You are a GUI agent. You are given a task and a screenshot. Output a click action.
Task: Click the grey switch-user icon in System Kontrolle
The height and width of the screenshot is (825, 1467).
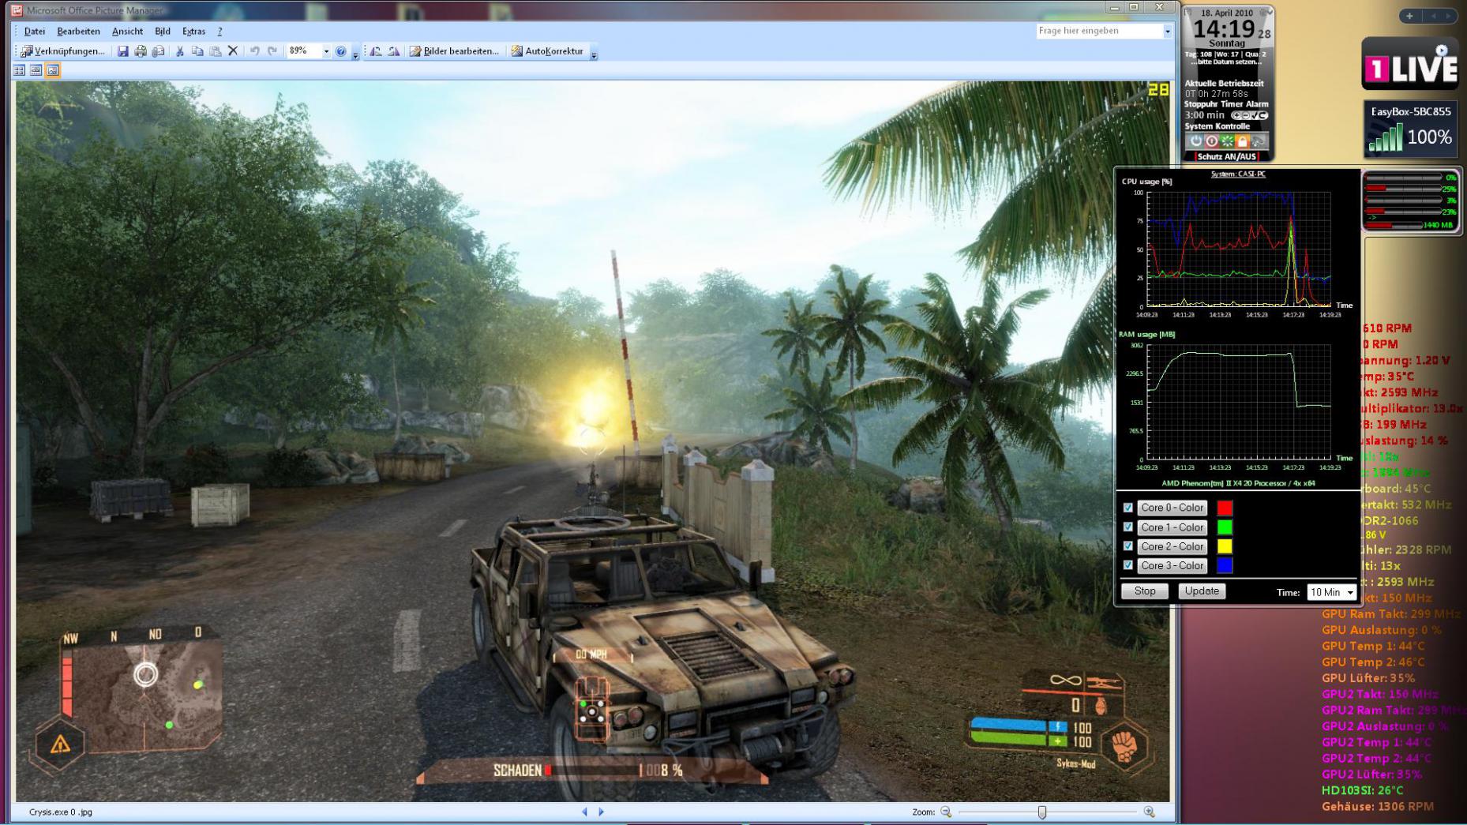point(1259,141)
